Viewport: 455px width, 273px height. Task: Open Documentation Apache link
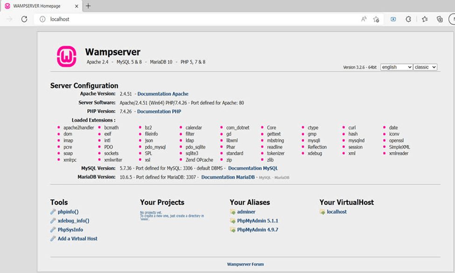click(x=163, y=94)
